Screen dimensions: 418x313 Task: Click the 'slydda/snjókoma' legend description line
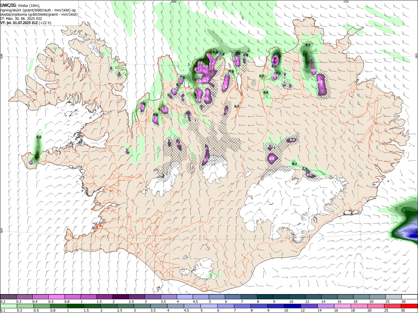click(39, 14)
